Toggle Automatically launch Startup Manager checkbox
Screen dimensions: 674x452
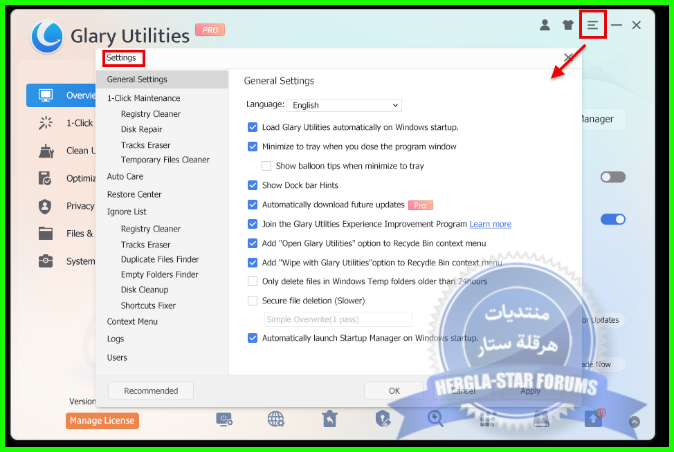(253, 338)
